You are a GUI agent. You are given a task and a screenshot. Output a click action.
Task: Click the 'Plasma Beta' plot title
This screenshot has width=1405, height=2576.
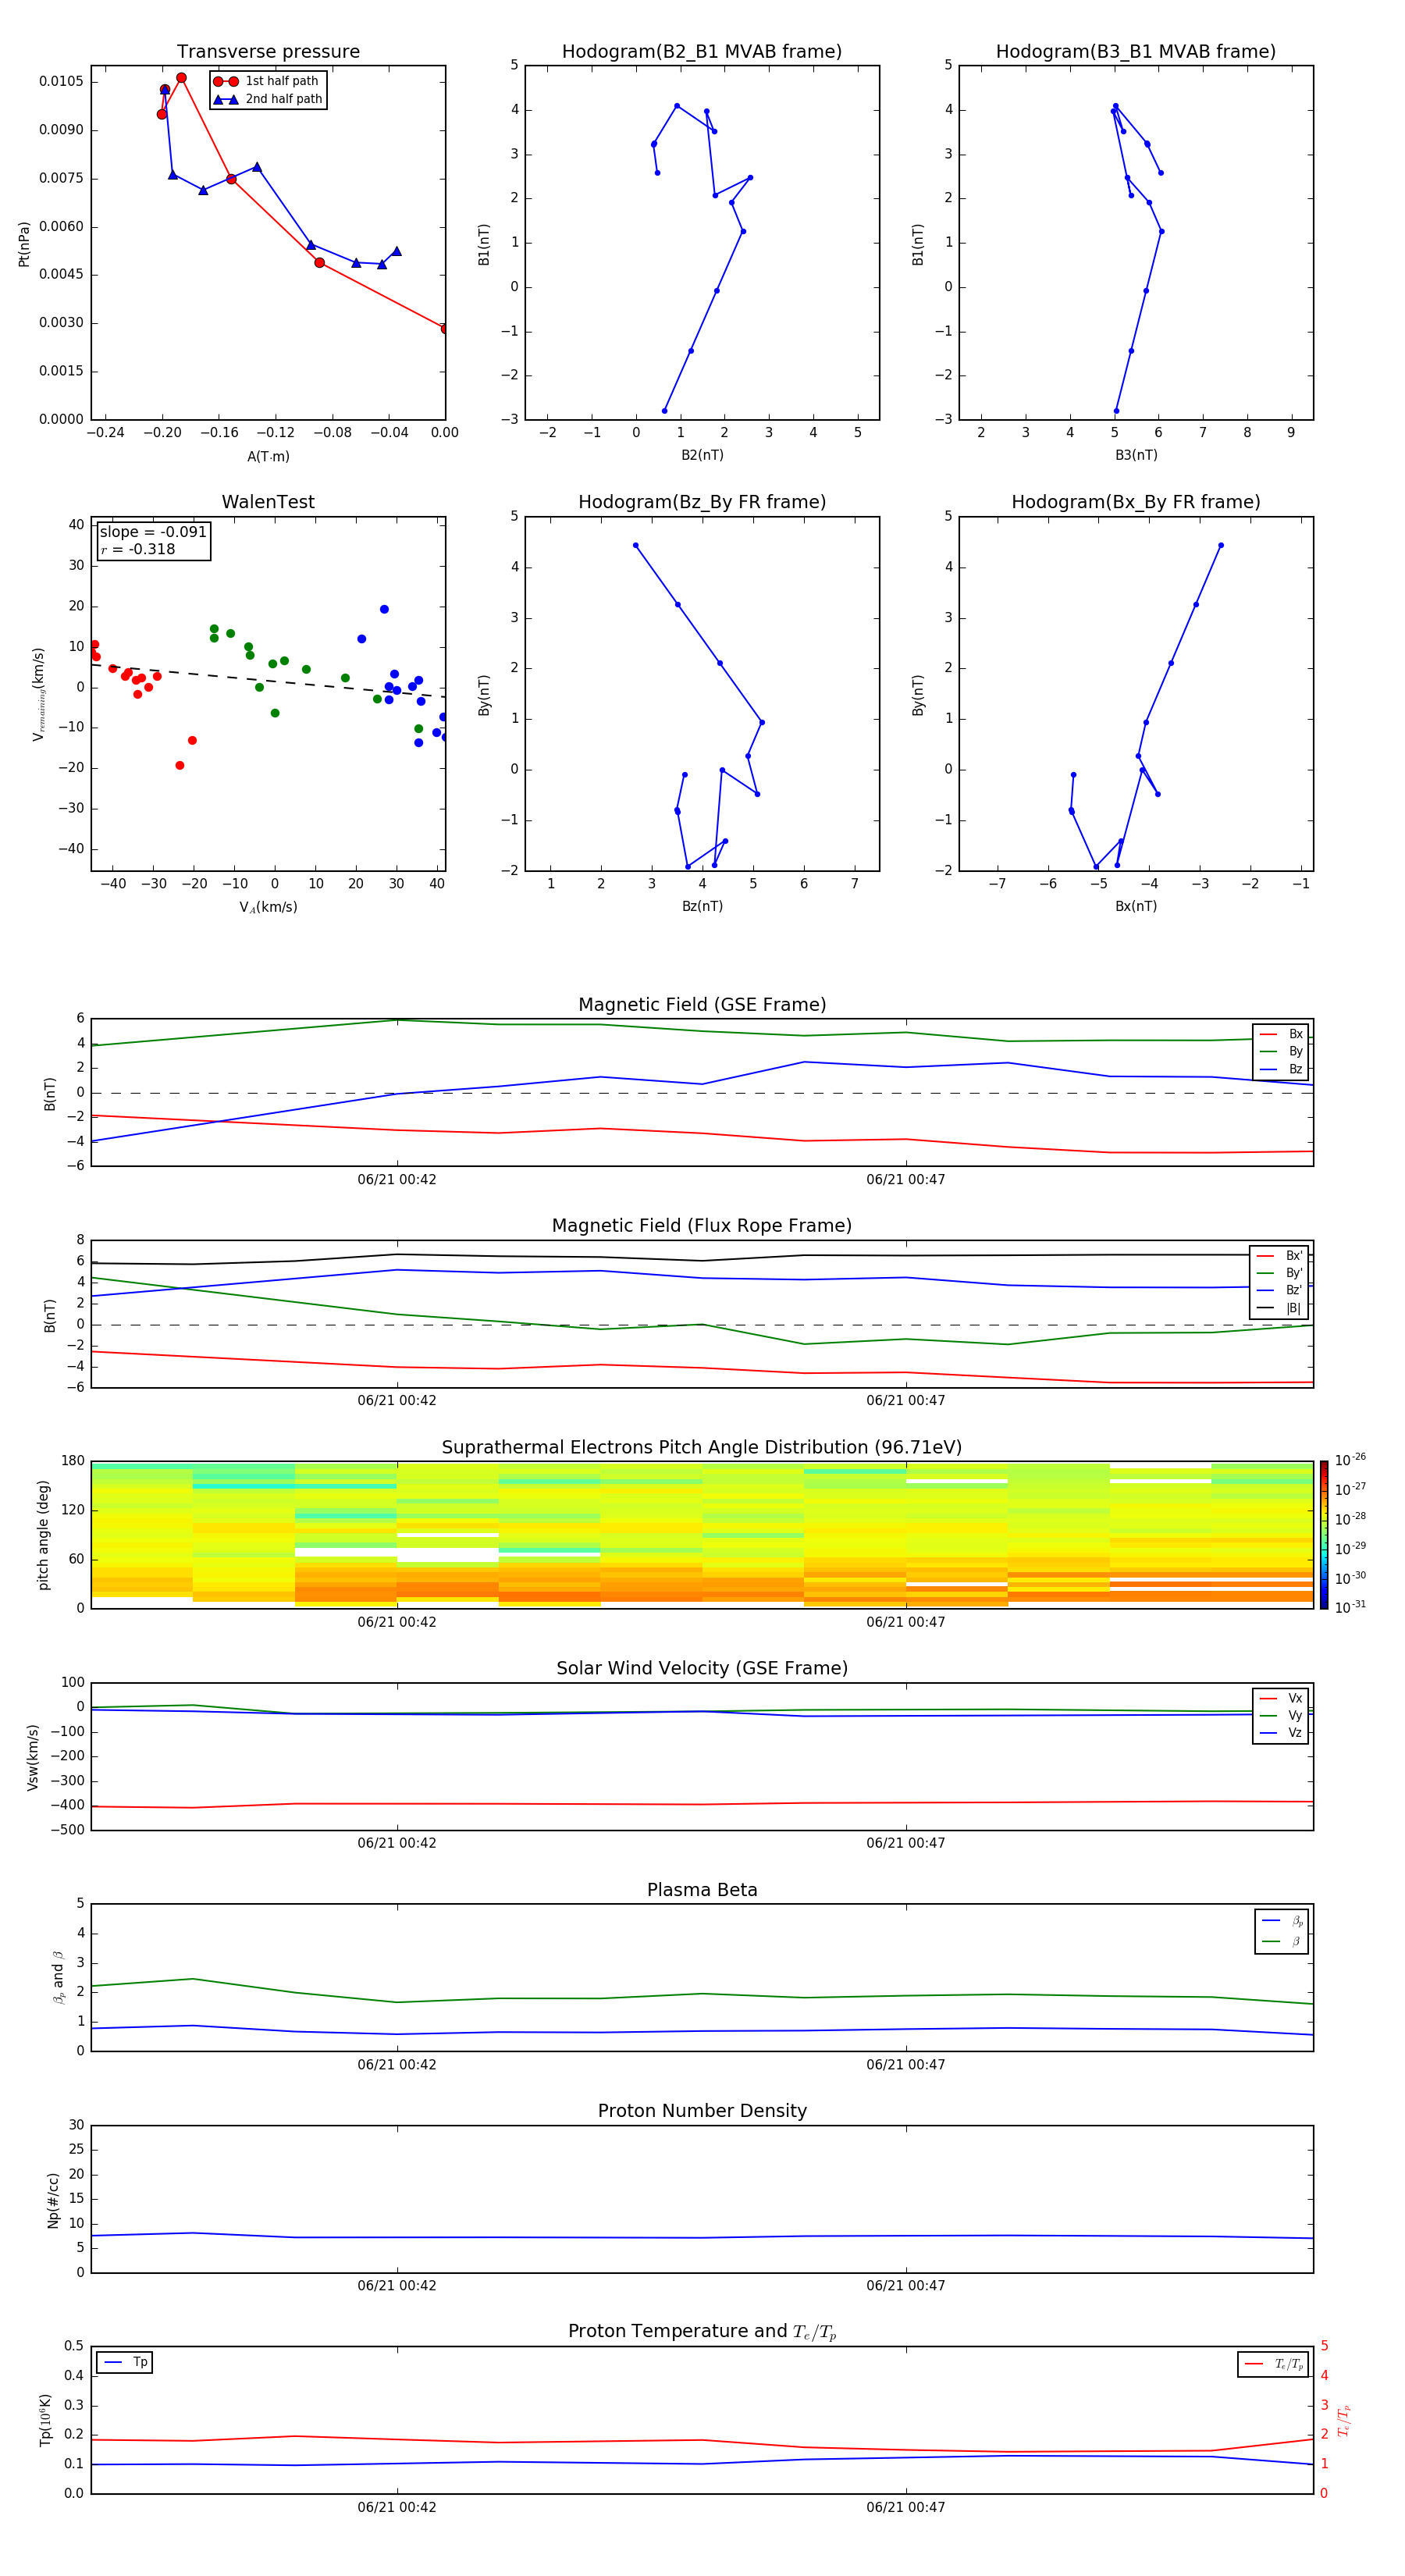click(x=702, y=1891)
